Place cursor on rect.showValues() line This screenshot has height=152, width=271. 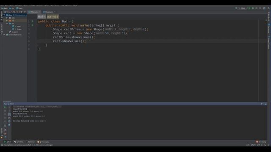[69, 41]
